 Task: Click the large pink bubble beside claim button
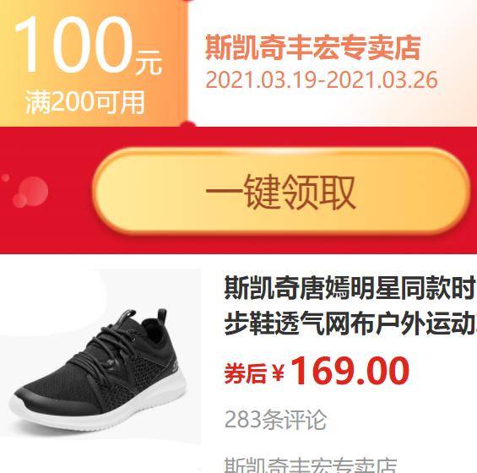tap(30, 192)
